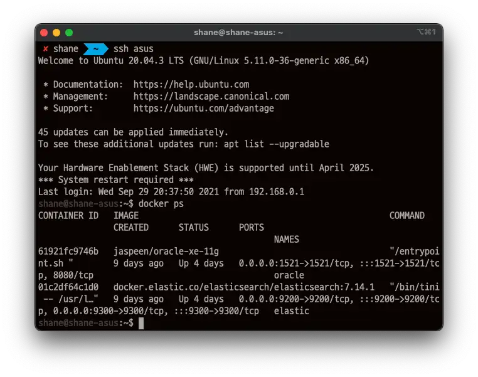Click the CONTAINER ID column header
The height and width of the screenshot is (377, 478).
click(x=68, y=215)
